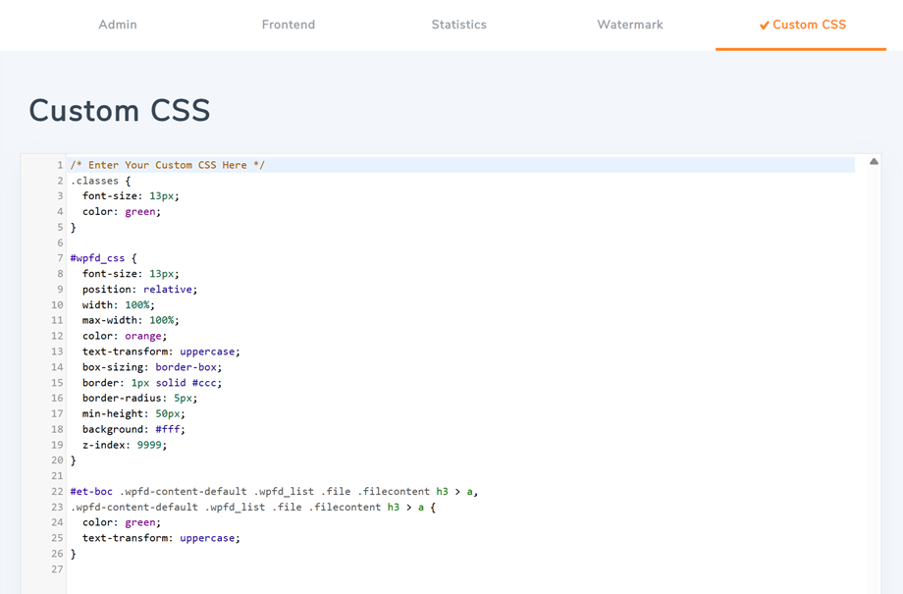Viewport: 903px width, 594px height.
Task: Click 'background: #fff;' line
Action: coord(133,429)
